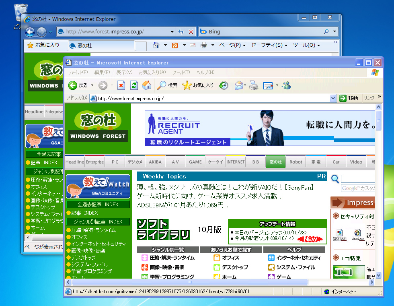Click the Home icon in the inner toolbar

click(147, 85)
